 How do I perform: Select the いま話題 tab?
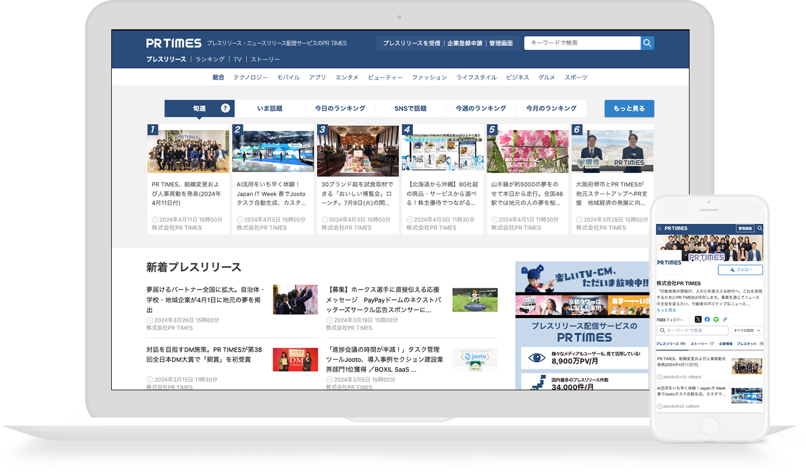click(270, 108)
